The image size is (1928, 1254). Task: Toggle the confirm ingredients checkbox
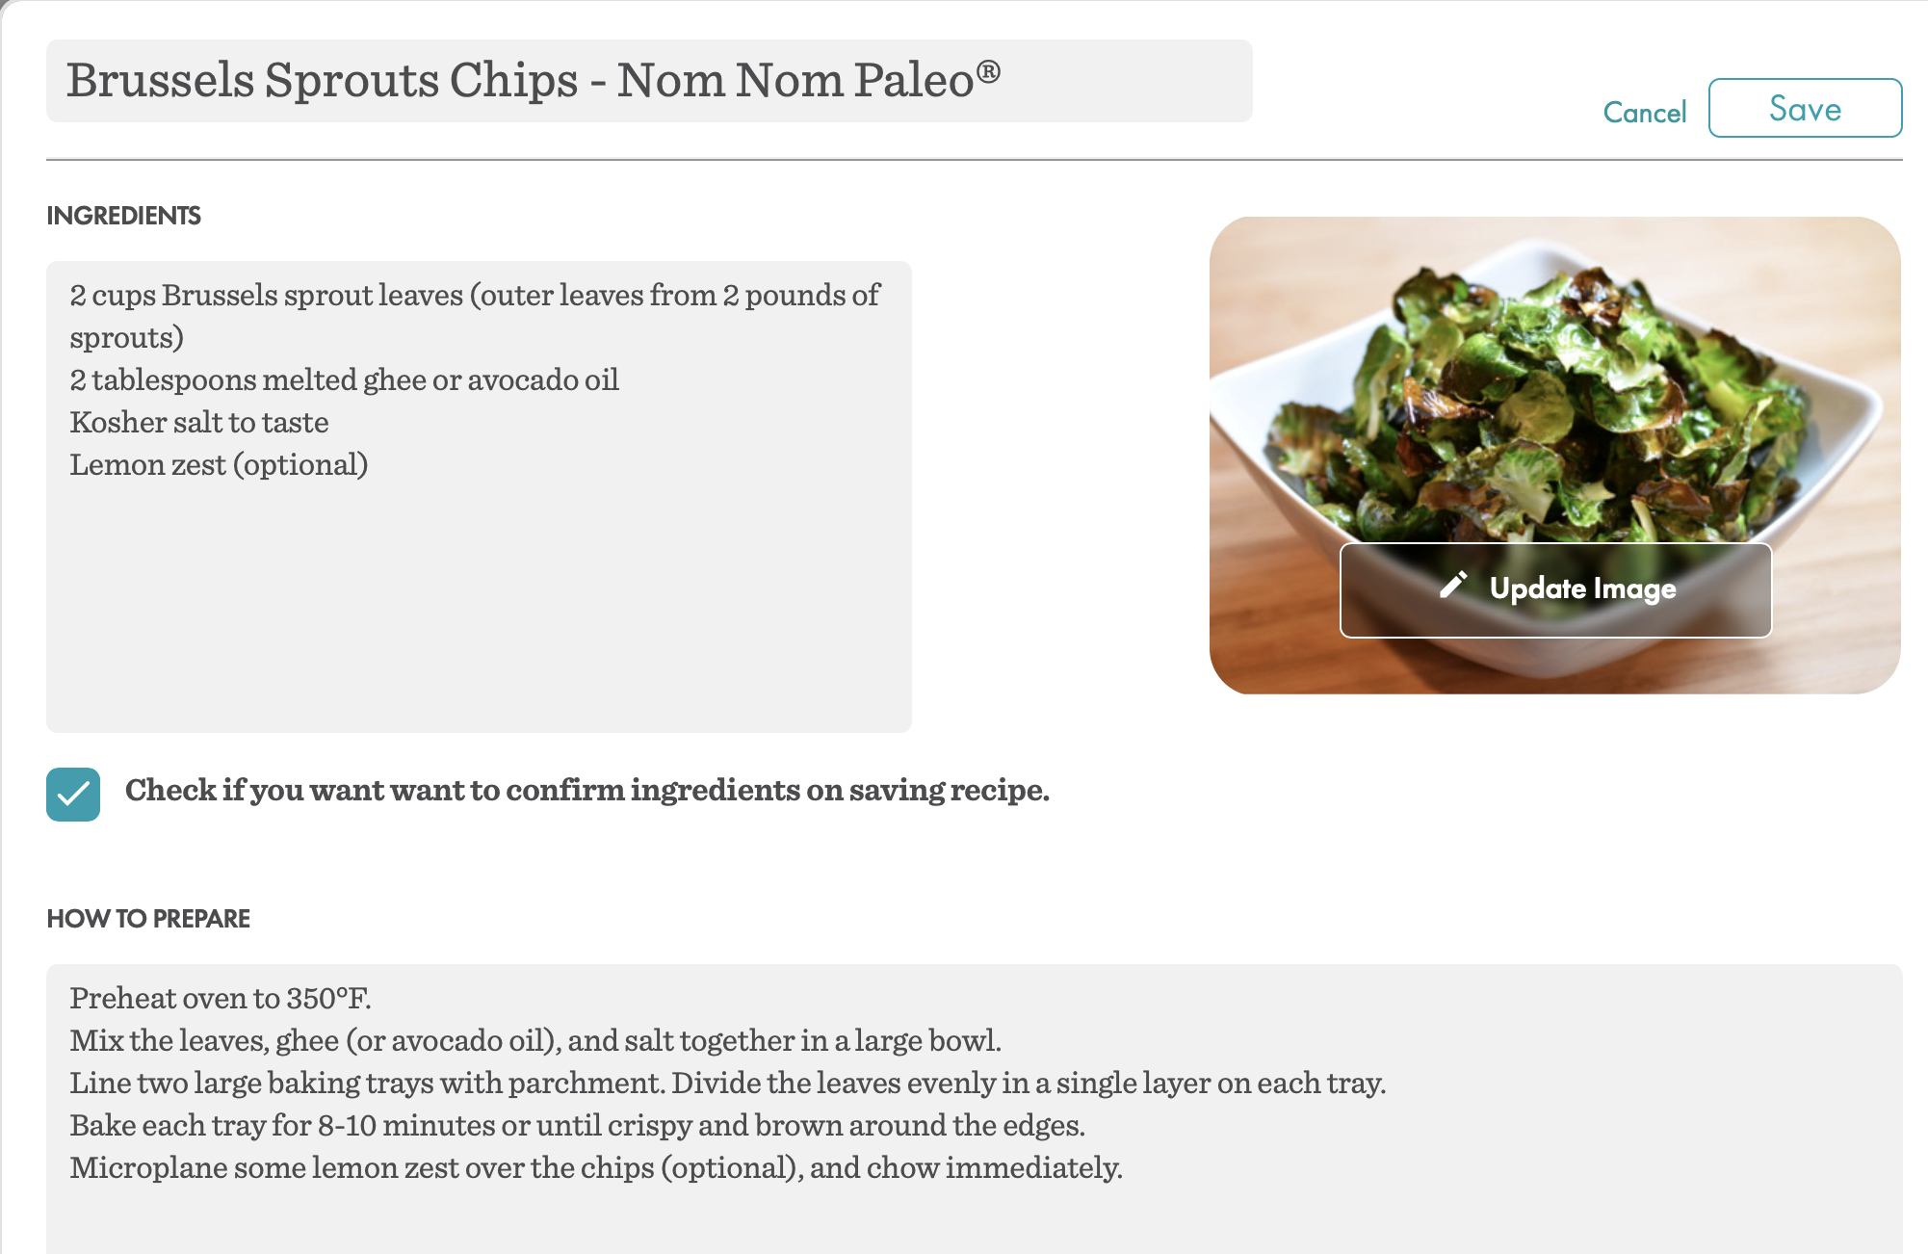point(73,794)
